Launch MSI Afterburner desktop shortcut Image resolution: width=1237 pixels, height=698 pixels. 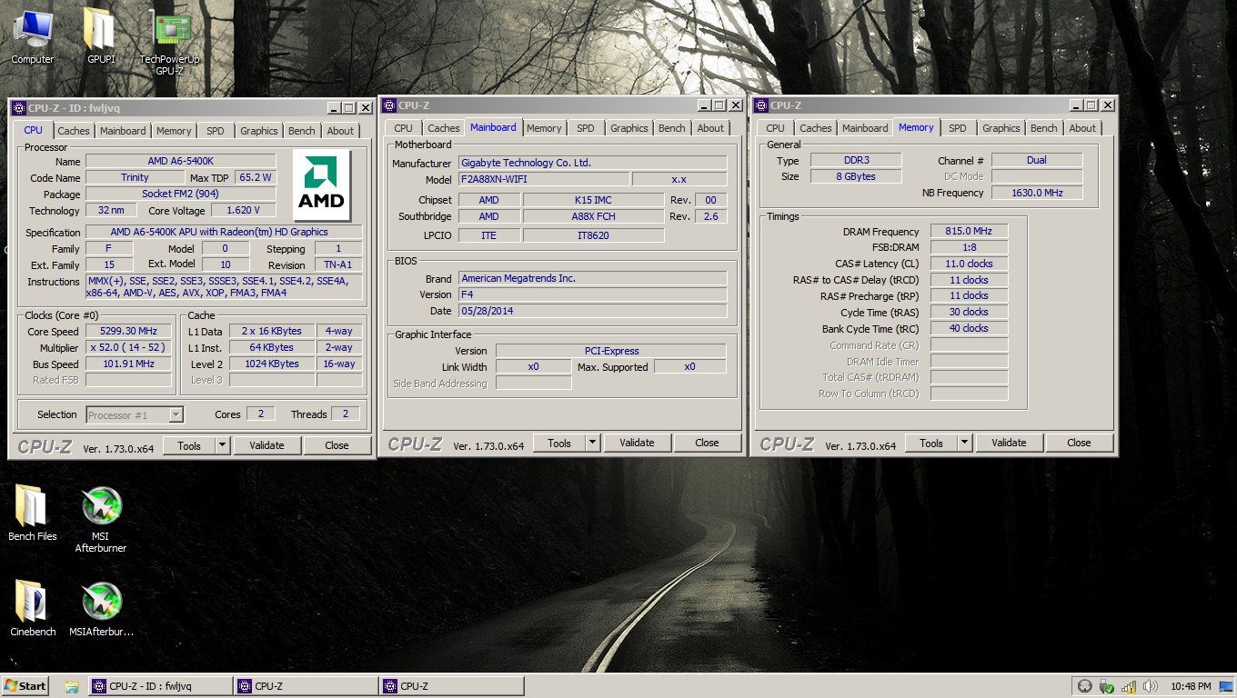click(100, 520)
